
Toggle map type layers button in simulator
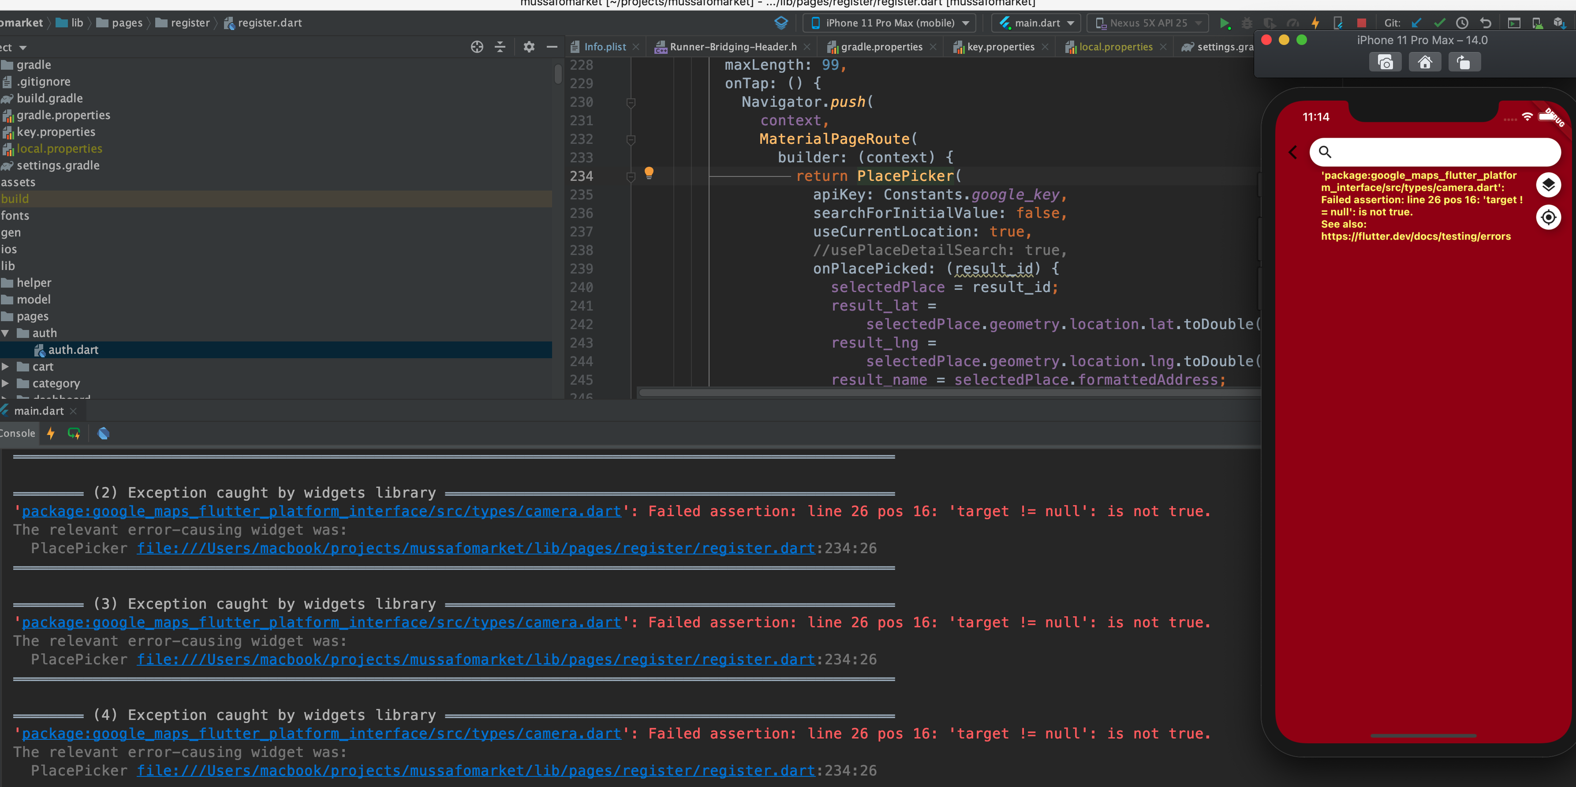tap(1549, 185)
